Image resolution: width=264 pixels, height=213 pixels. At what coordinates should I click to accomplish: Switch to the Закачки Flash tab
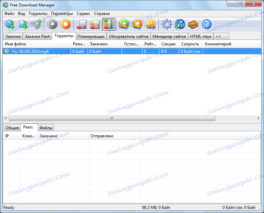[37, 36]
